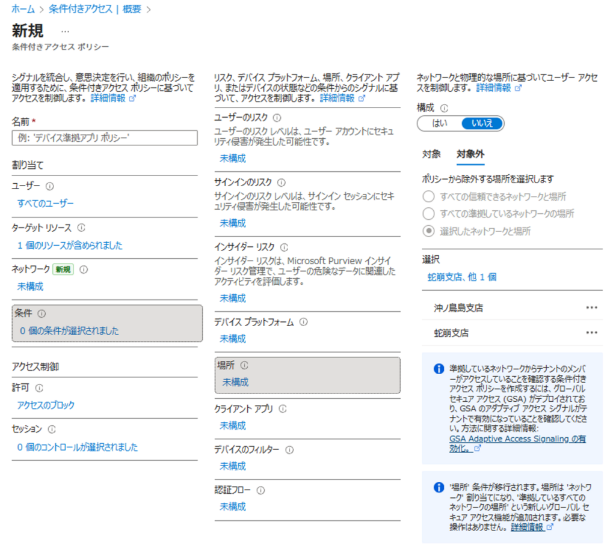Click the info icon next to ユーザー
The width and height of the screenshot is (616, 552).
pos(50,186)
